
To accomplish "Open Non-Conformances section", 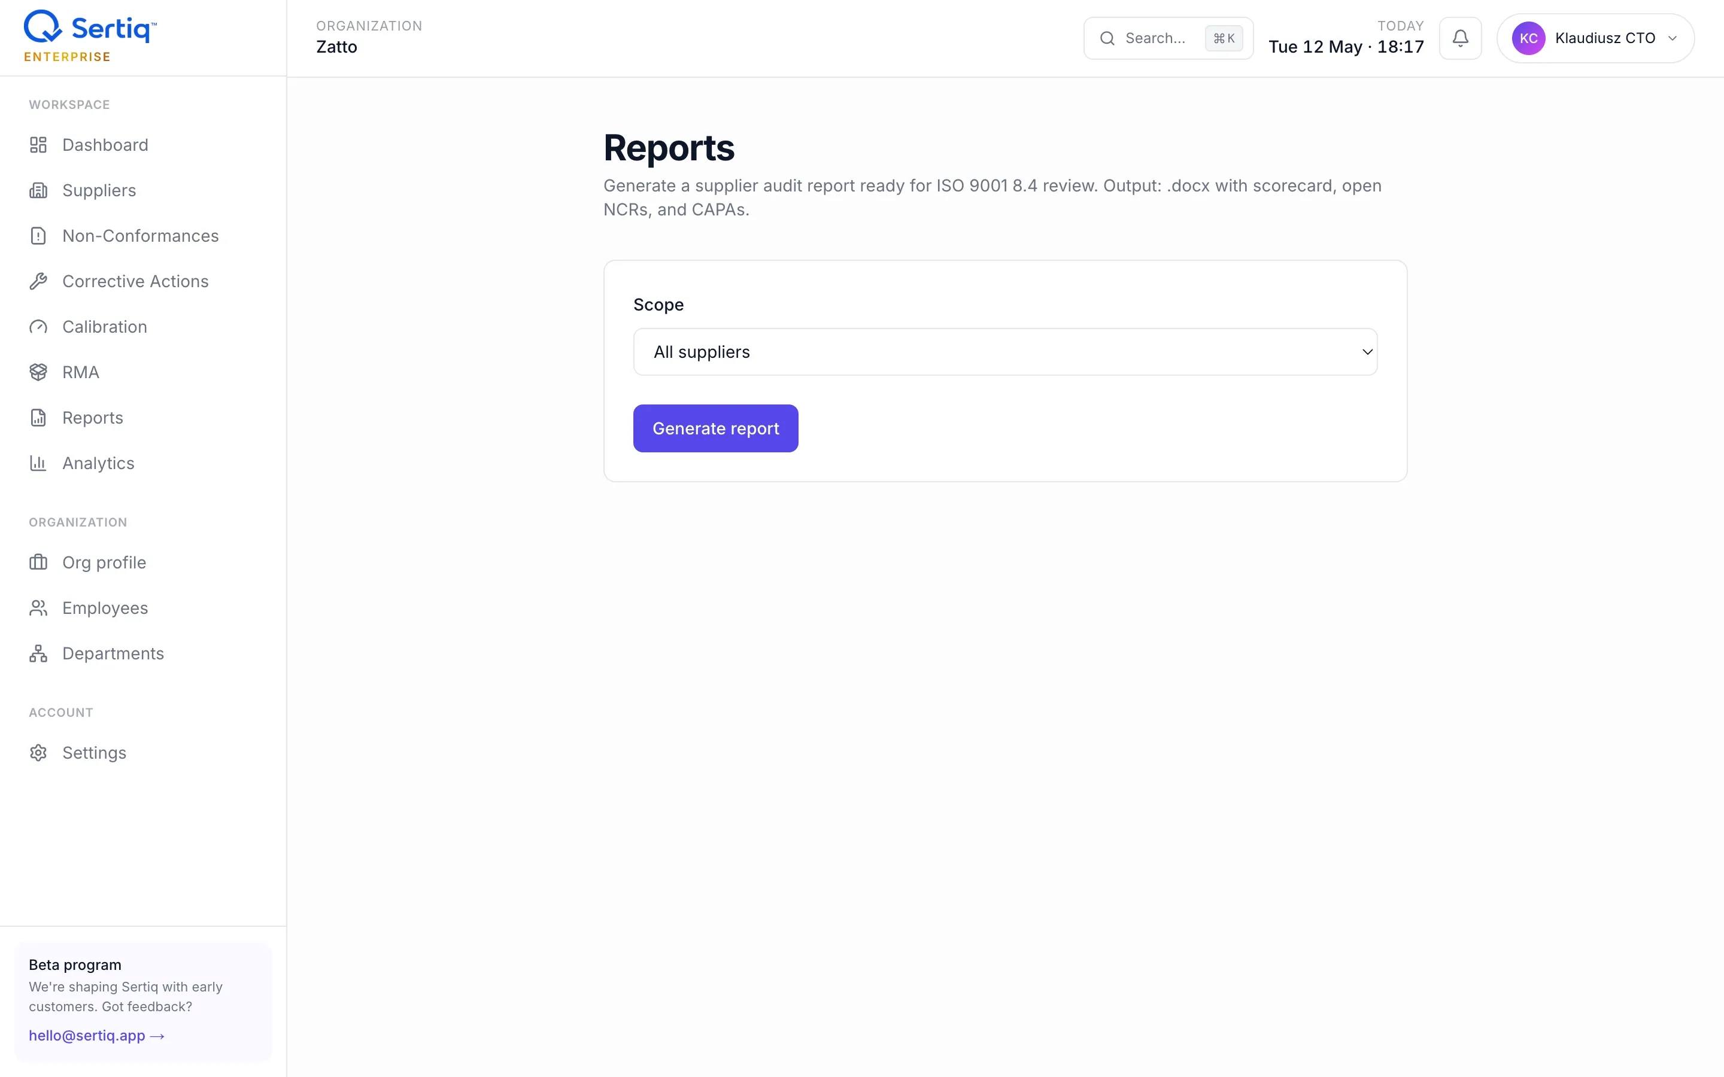I will point(143,236).
